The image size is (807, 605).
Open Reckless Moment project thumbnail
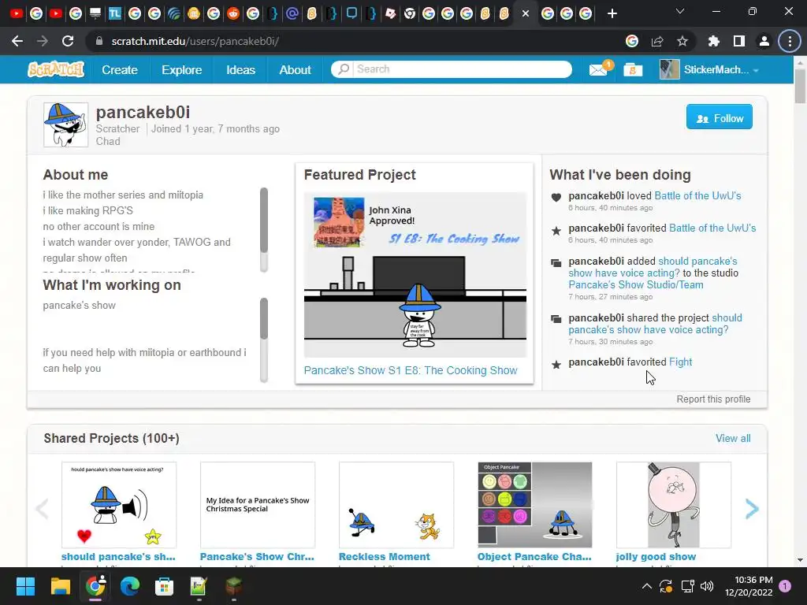(396, 505)
